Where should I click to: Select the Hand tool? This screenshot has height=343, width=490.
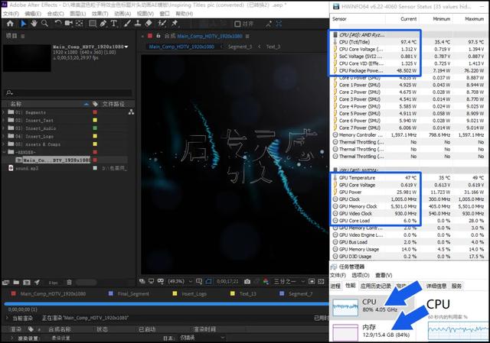[x=34, y=24]
